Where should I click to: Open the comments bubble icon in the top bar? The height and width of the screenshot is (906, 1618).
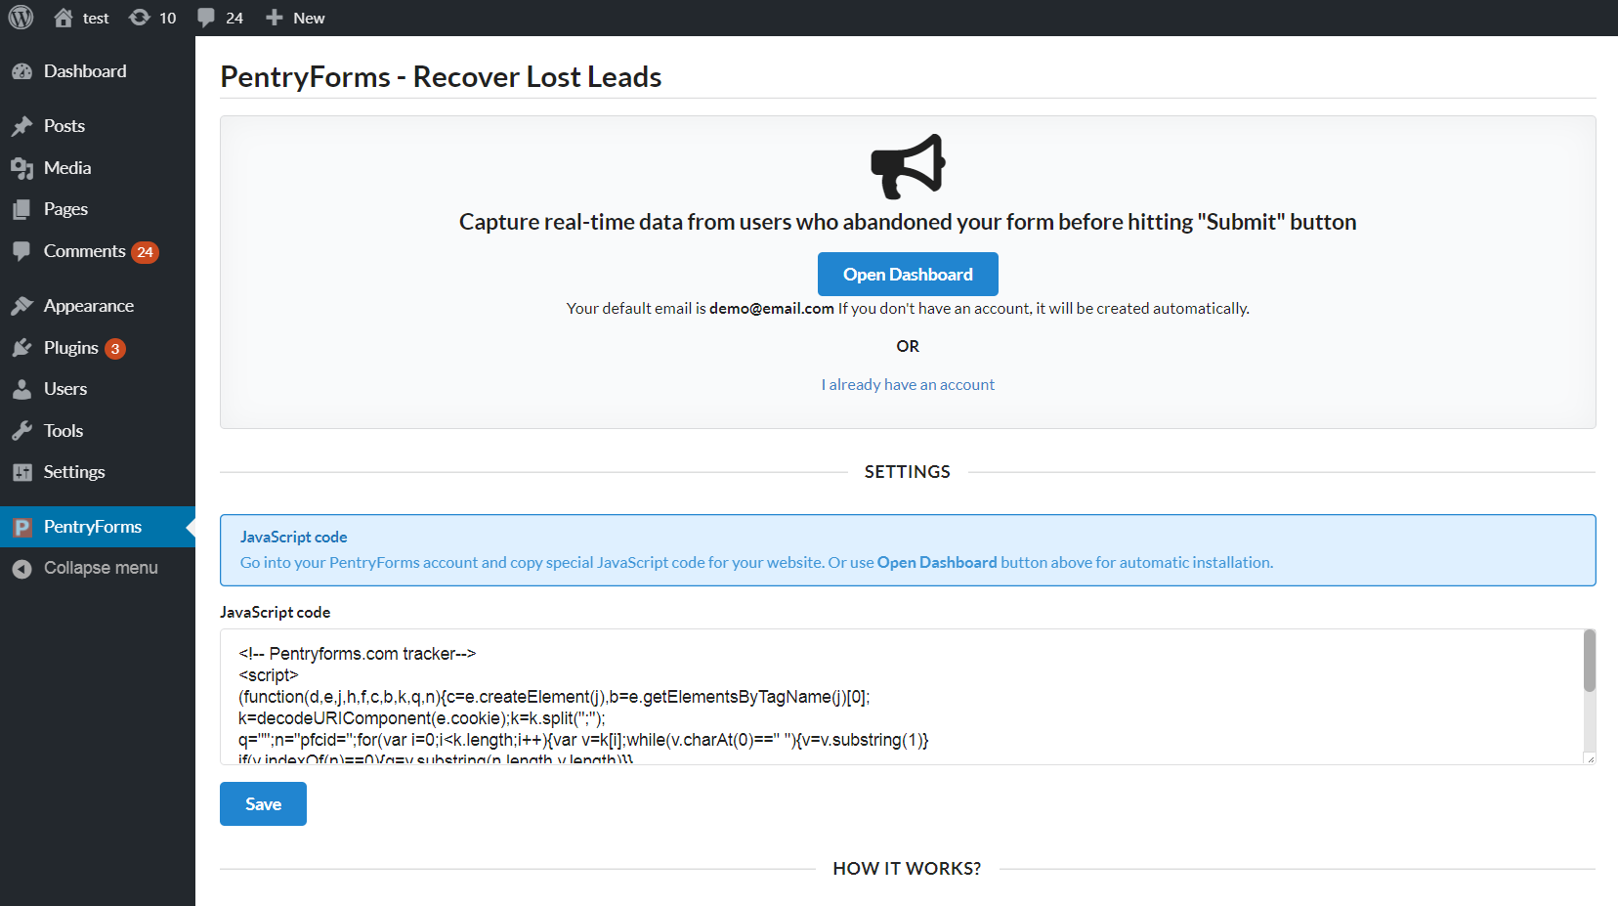(x=206, y=18)
